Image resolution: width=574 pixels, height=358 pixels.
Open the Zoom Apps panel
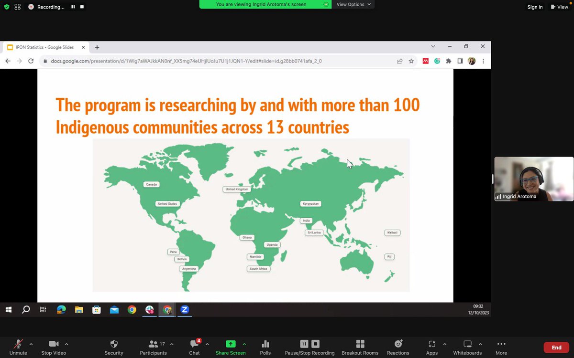point(432,347)
